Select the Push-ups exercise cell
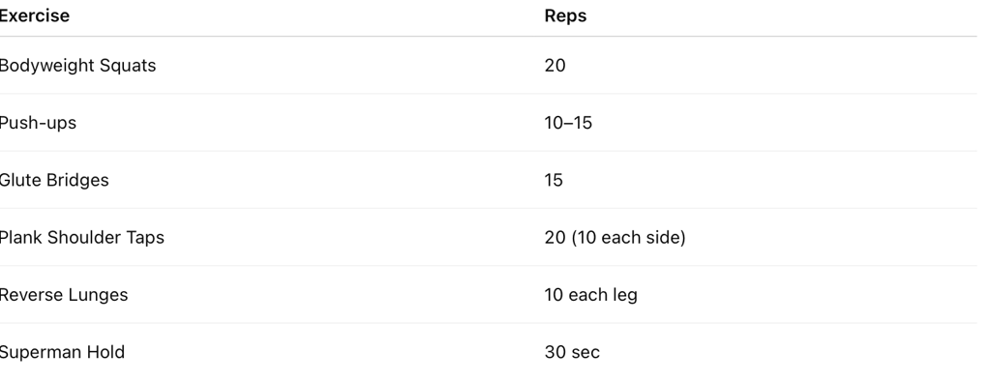 [38, 123]
